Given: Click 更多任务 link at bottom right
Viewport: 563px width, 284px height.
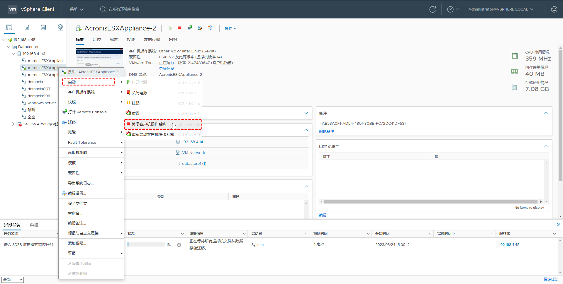Looking at the screenshot, I should coord(551,279).
